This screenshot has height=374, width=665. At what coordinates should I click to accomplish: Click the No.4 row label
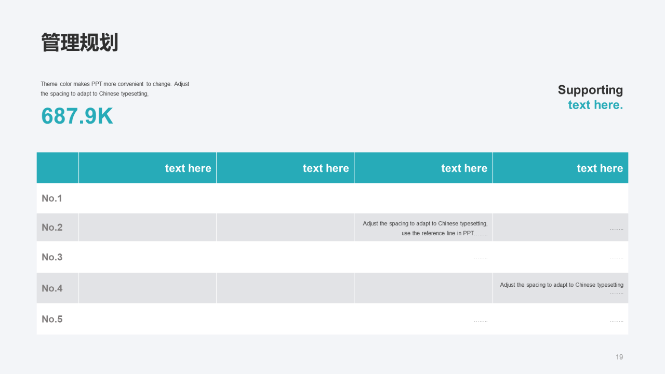click(x=52, y=288)
